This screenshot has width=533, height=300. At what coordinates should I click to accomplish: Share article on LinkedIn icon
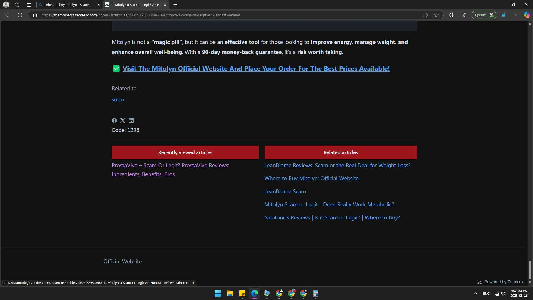click(x=131, y=121)
